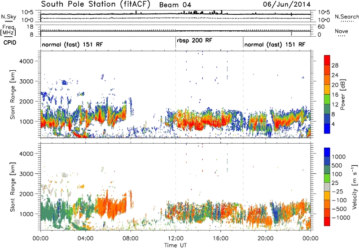Click the '18' frequency axis tick label
Image resolution: width=359 pixels, height=248 pixels.
click(30, 27)
